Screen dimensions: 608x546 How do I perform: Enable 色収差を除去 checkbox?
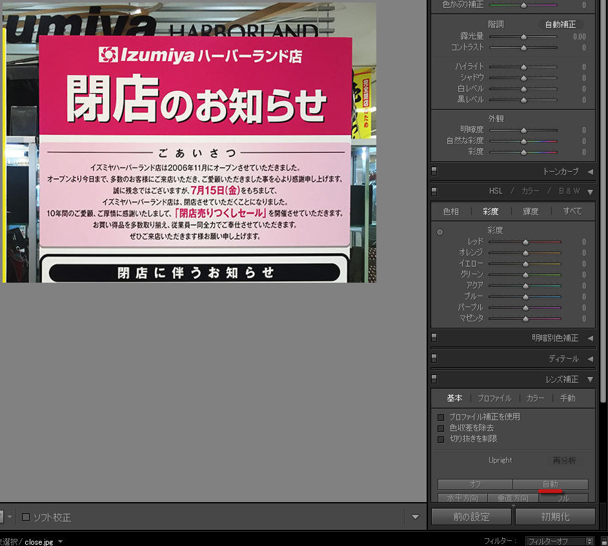click(x=440, y=428)
